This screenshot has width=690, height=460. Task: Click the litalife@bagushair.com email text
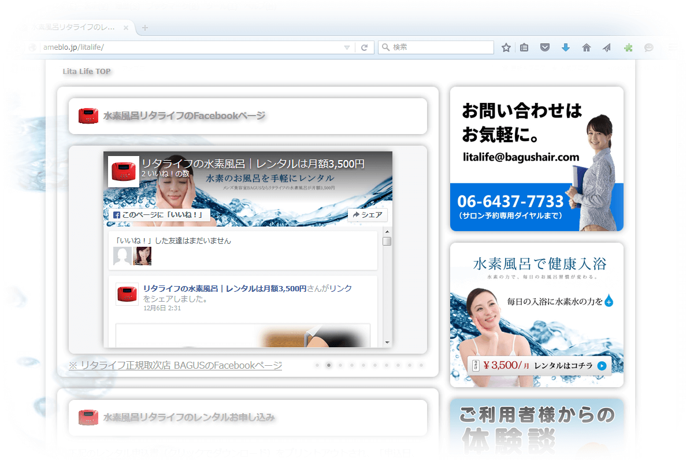(521, 157)
